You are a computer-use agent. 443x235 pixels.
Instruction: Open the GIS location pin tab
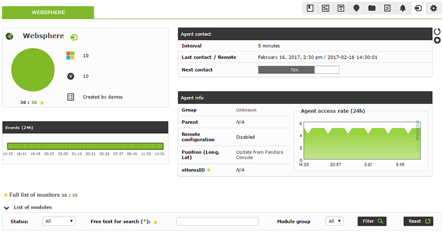(x=356, y=8)
